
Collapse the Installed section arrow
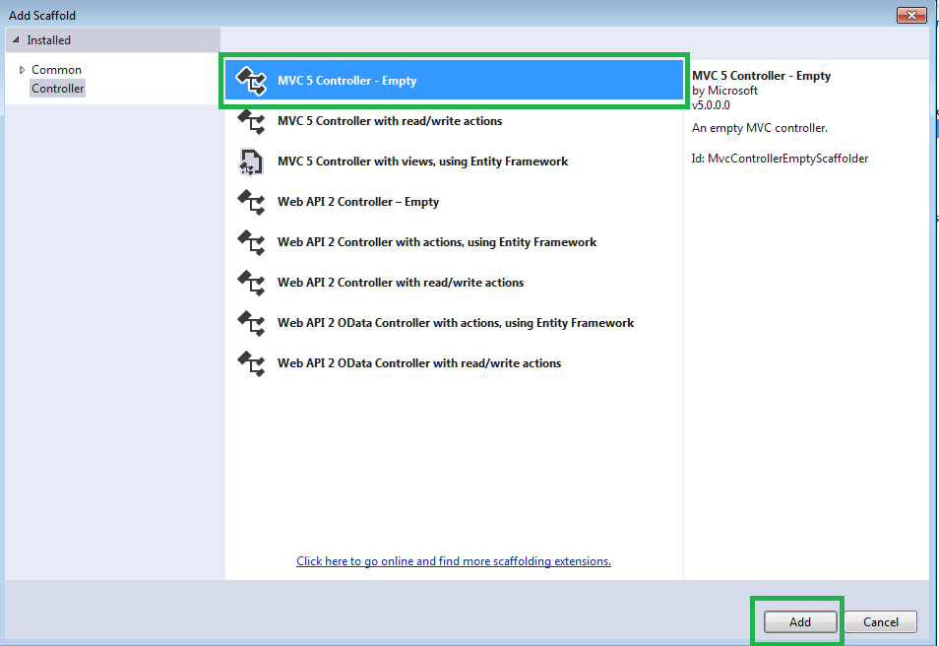(x=16, y=40)
